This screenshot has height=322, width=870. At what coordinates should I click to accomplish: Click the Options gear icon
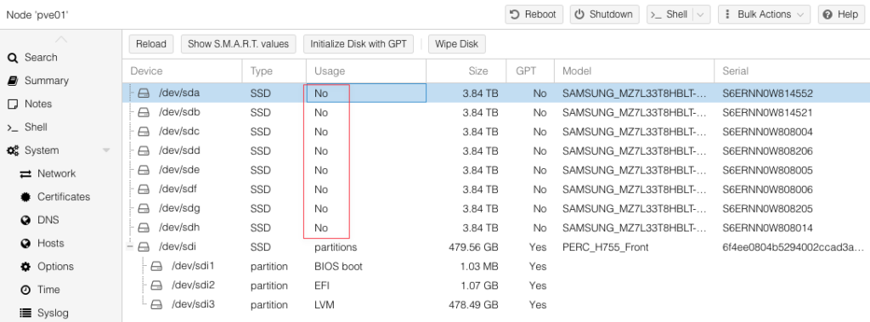(25, 267)
